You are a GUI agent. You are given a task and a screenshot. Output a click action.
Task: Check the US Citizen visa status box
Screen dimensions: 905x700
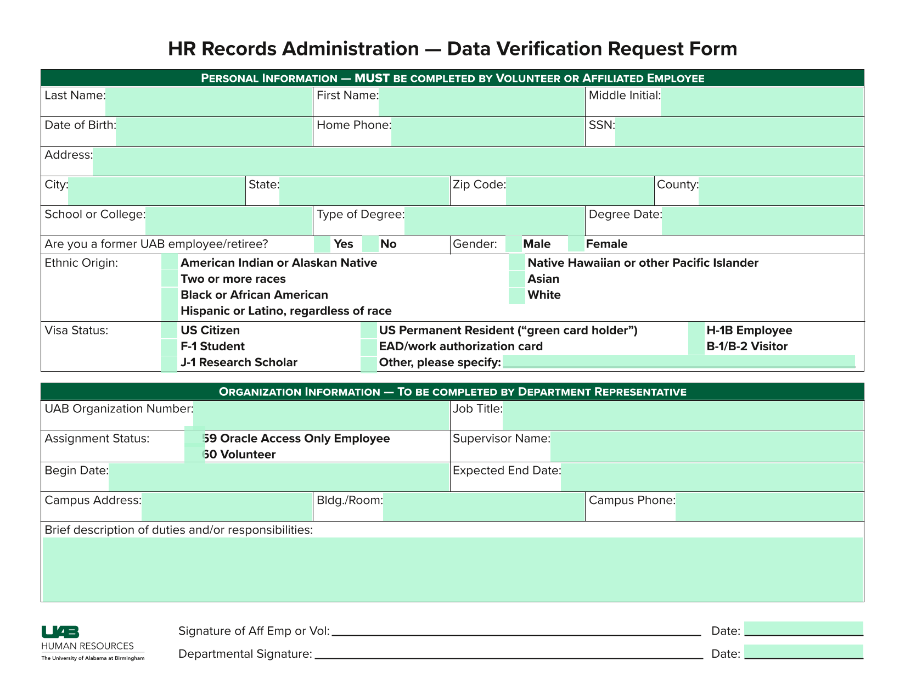(x=169, y=331)
